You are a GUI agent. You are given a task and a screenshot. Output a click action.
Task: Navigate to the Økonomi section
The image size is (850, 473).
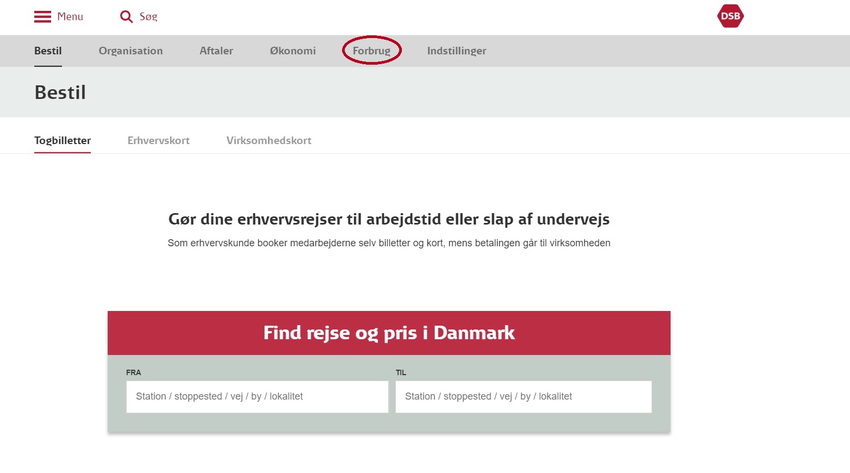click(293, 51)
